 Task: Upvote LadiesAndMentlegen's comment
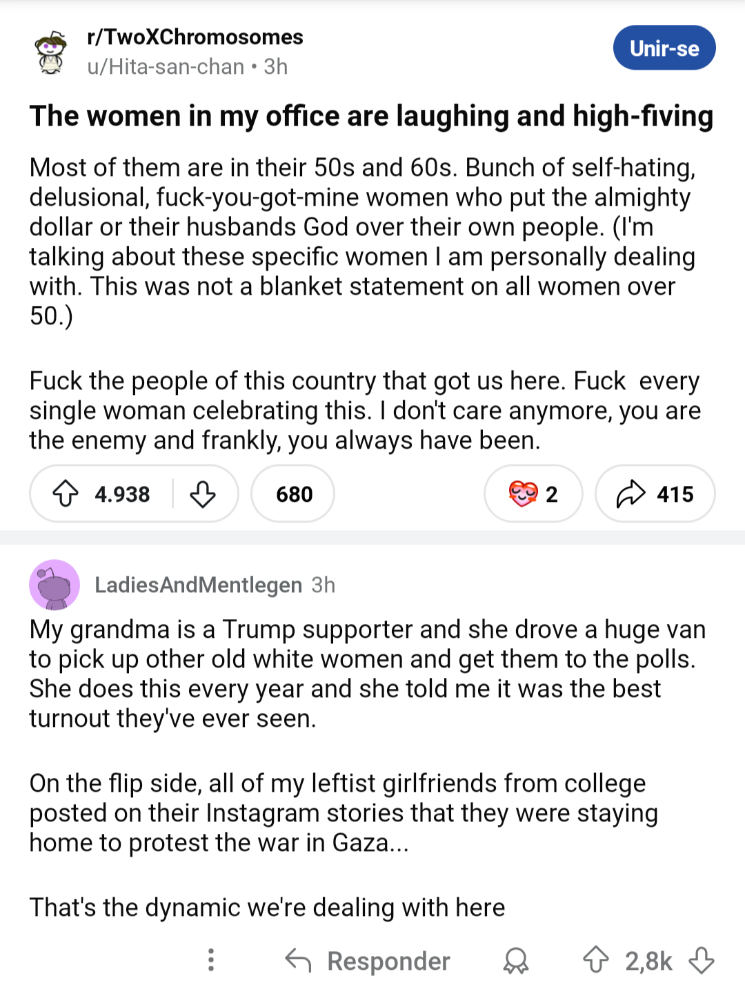tap(596, 960)
